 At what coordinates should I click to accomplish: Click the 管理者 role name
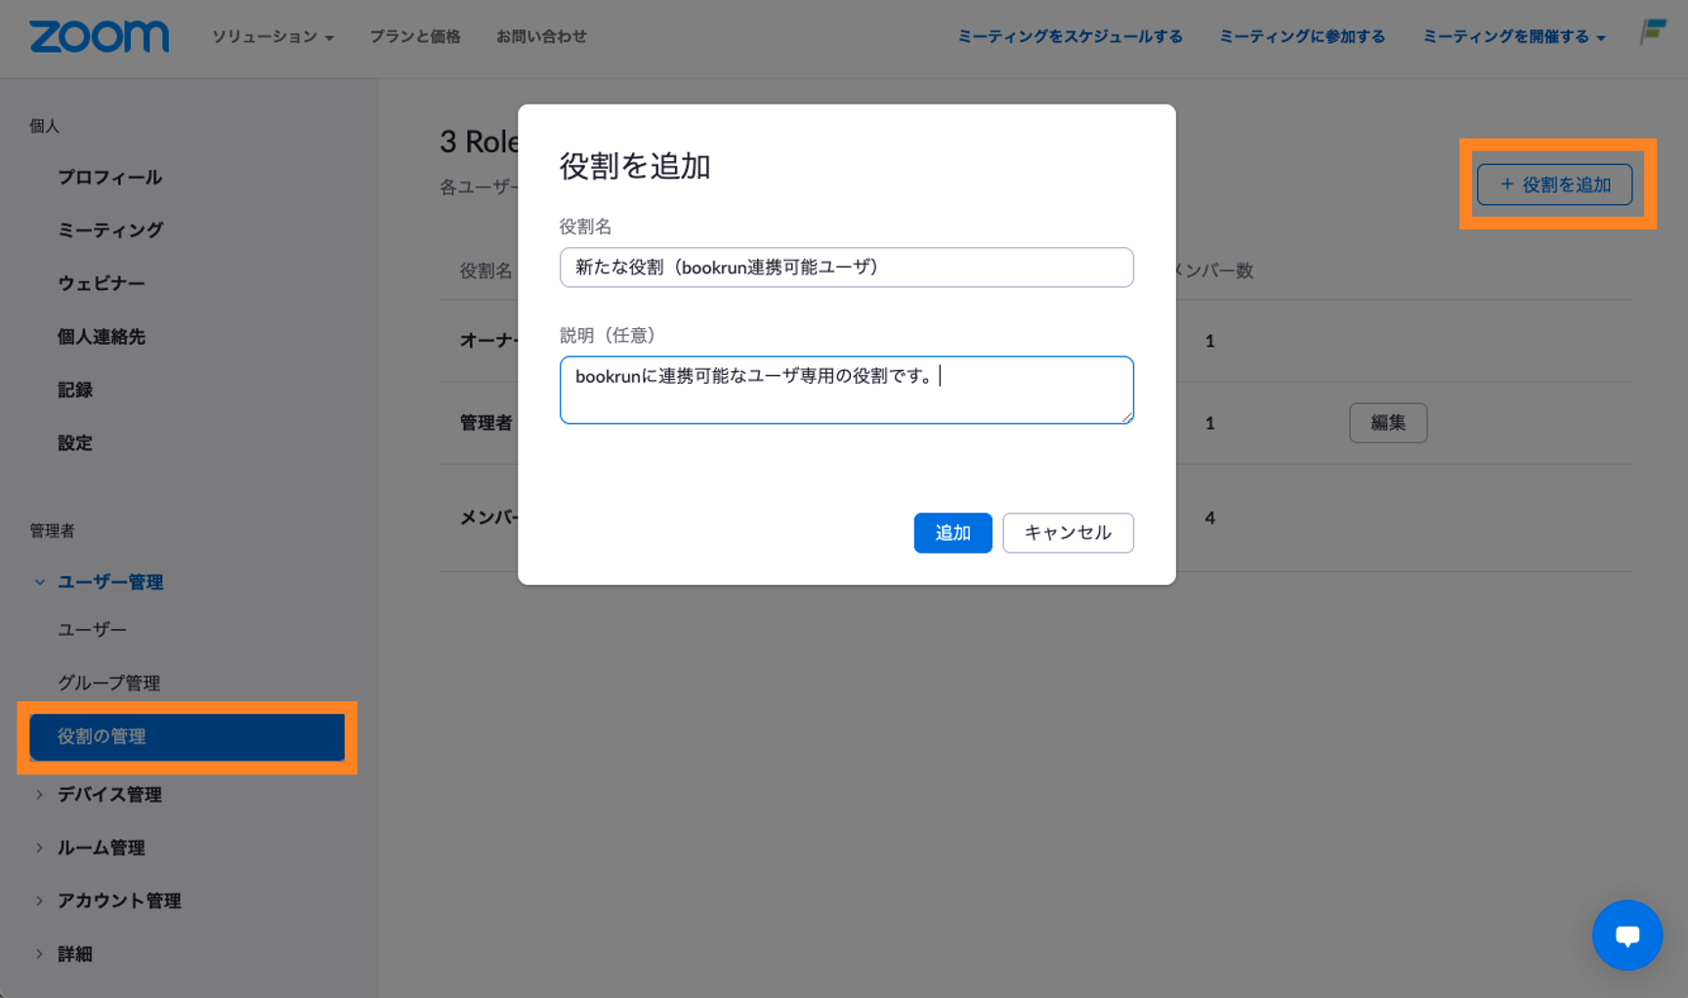point(486,423)
